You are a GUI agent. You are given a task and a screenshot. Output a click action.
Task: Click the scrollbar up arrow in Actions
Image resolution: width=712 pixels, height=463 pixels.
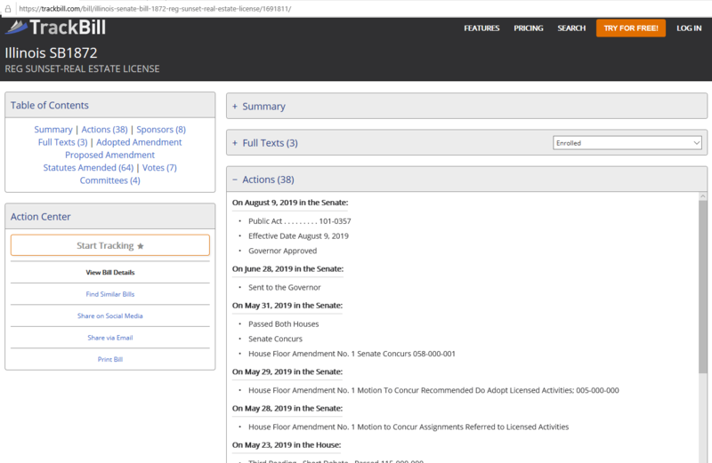click(x=703, y=196)
